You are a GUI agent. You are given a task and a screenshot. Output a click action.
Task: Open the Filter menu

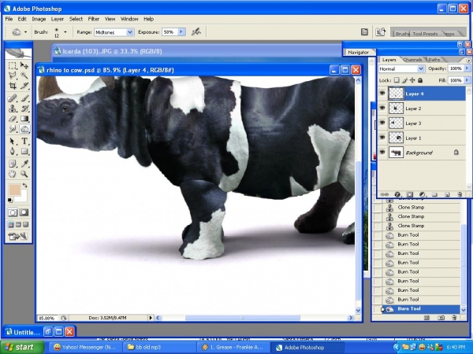pos(94,19)
